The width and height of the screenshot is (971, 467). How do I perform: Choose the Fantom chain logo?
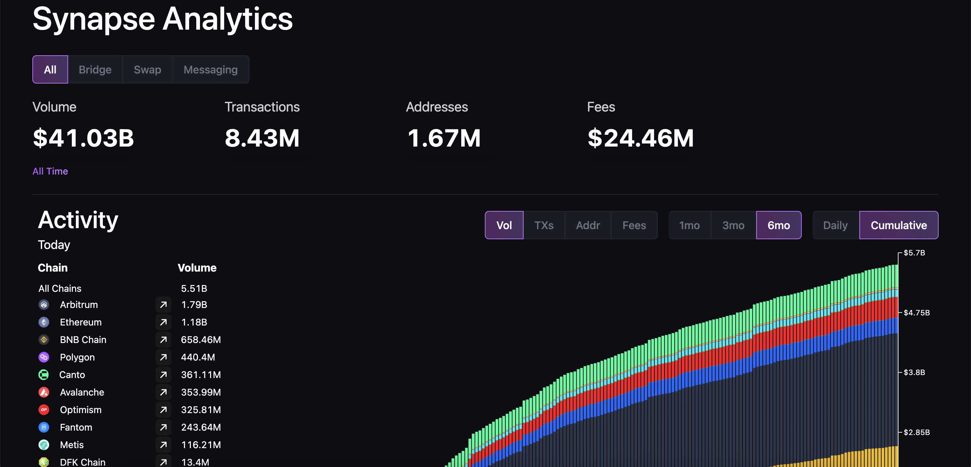click(x=44, y=427)
